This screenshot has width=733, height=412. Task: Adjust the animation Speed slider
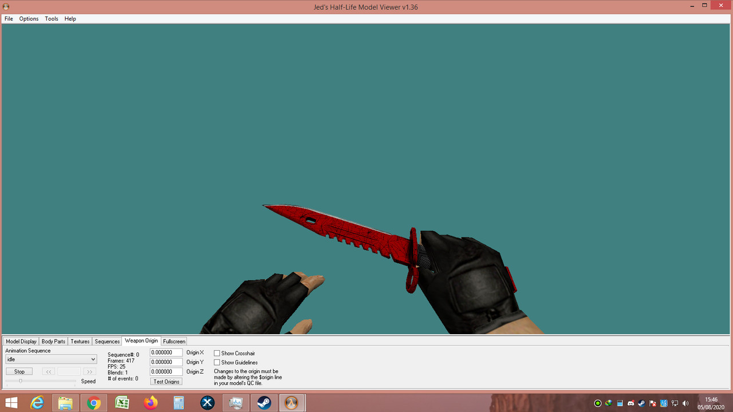pos(41,381)
